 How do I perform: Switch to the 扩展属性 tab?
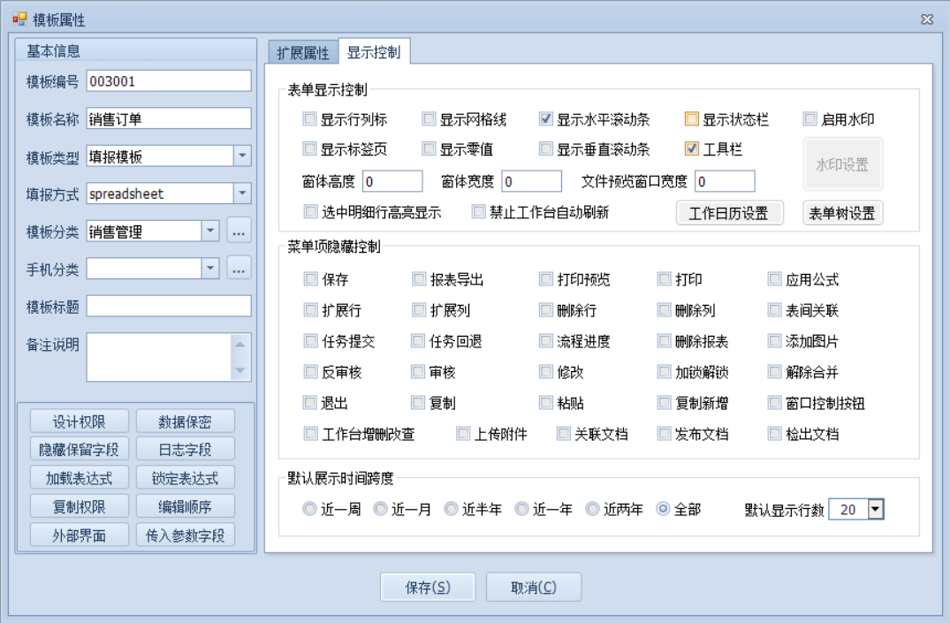pos(302,53)
